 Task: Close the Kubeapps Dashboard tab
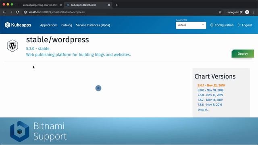tap(109, 5)
